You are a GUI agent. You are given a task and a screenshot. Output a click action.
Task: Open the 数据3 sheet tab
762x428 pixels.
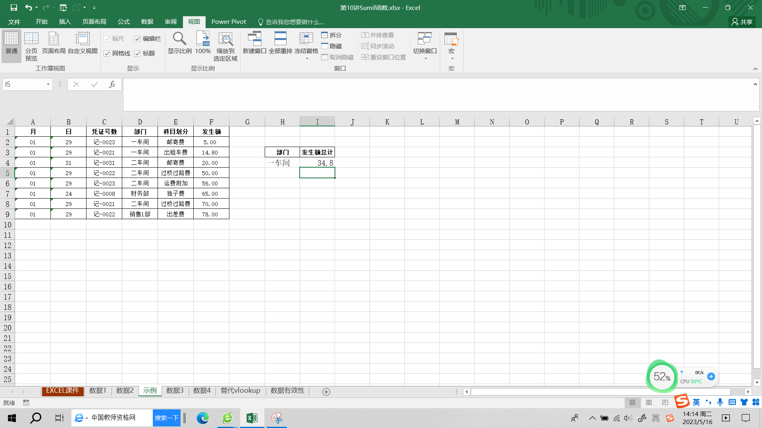pos(175,391)
